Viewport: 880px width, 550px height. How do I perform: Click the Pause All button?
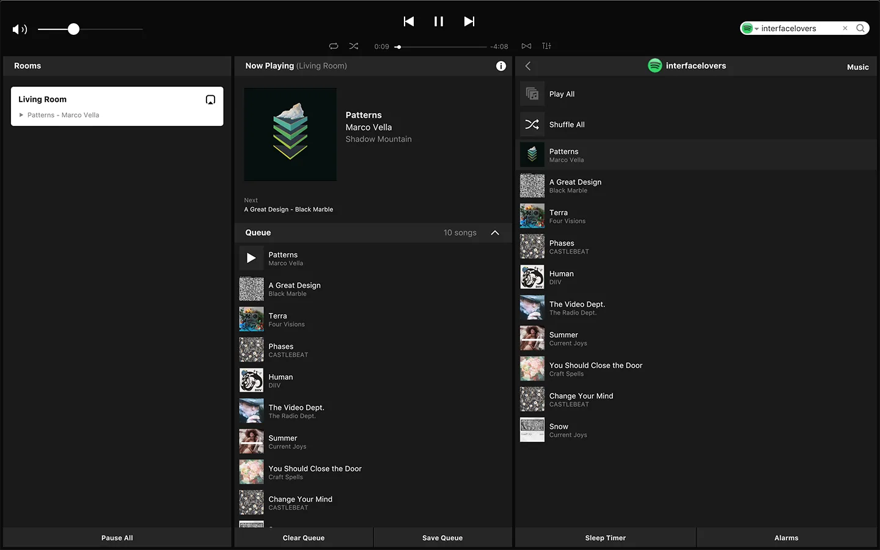[117, 538]
